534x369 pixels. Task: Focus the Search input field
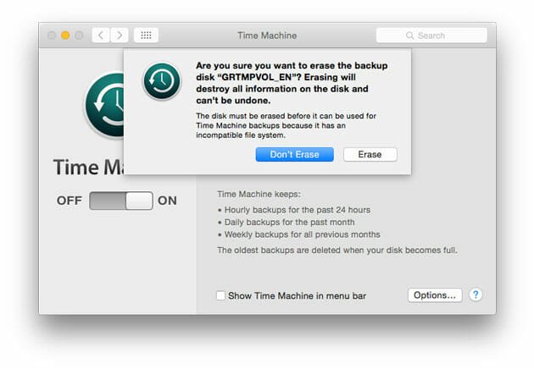point(431,36)
